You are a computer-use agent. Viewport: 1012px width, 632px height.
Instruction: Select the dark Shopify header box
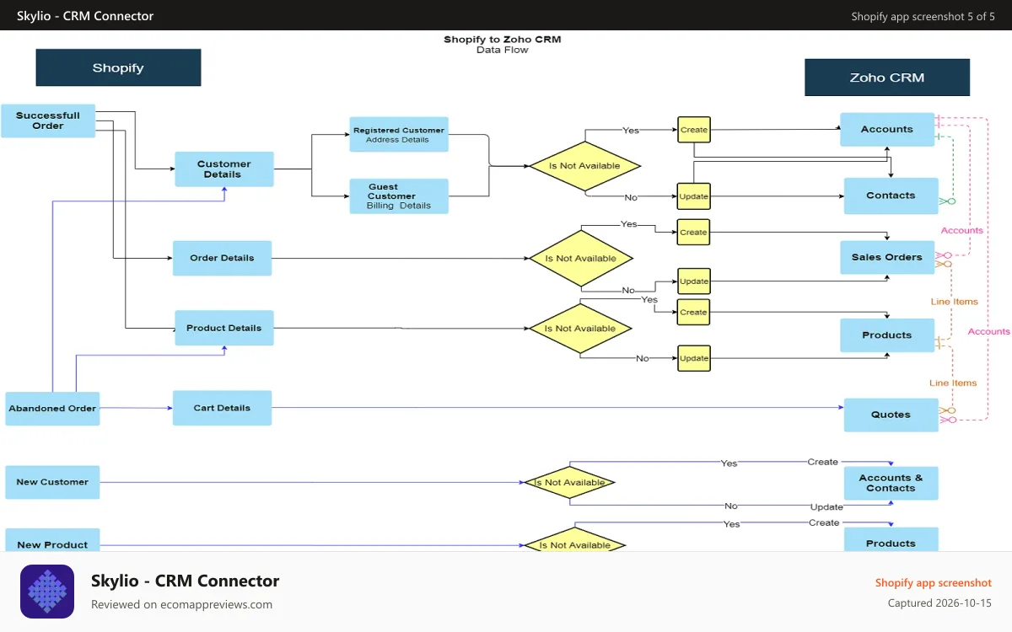click(118, 67)
